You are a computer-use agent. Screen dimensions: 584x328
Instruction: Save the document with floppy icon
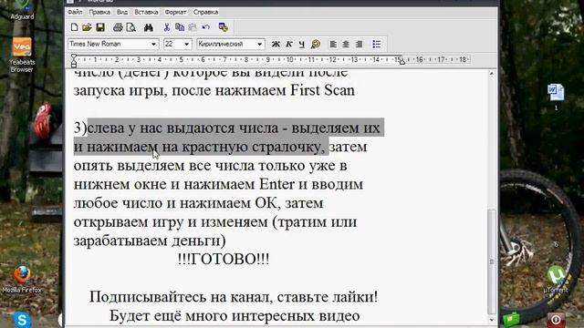pyautogui.click(x=100, y=27)
